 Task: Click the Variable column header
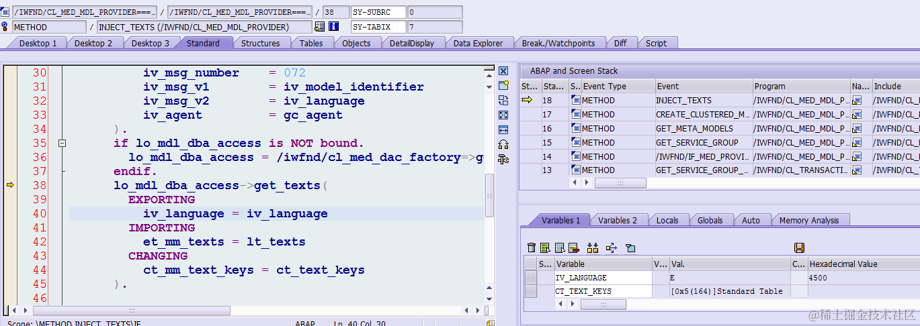602,264
